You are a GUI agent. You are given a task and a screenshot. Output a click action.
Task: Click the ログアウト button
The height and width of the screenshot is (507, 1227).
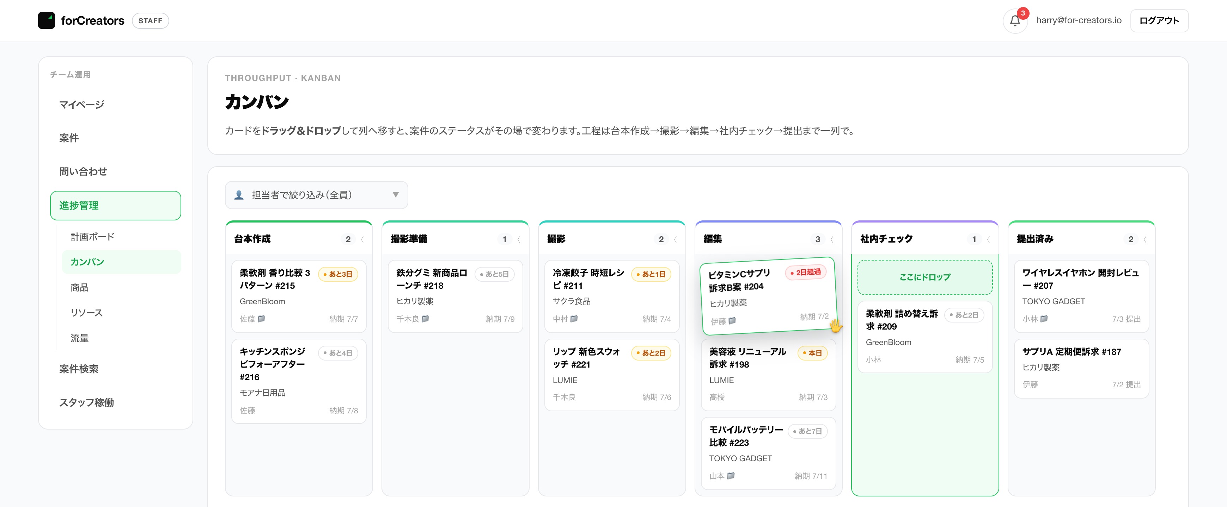point(1159,20)
